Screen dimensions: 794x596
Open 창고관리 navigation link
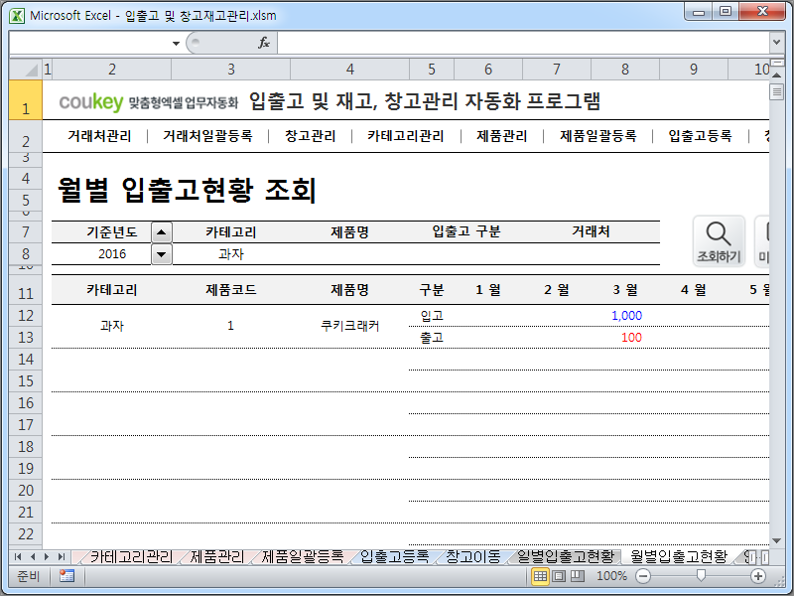311,136
